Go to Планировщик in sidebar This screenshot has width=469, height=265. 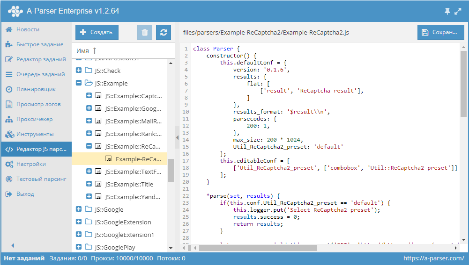(x=36, y=89)
